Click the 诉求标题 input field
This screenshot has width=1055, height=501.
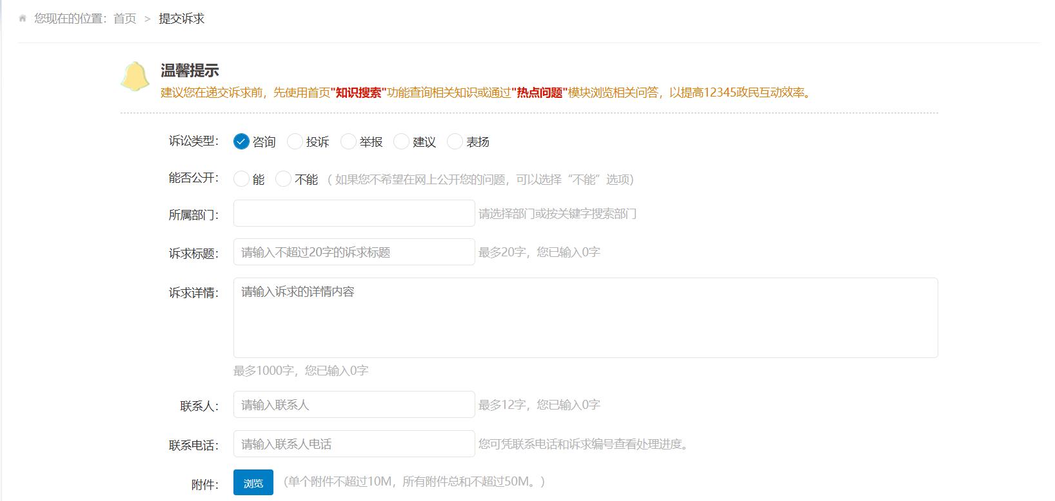coord(353,252)
